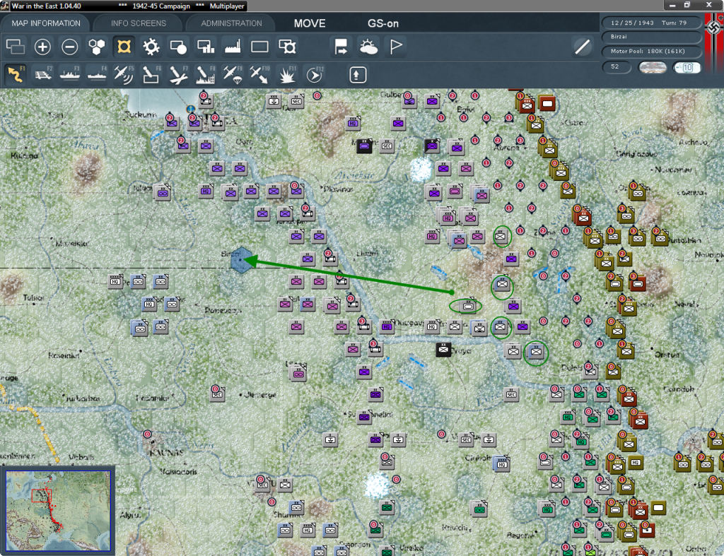Click the rectangle with circle icon
Viewport: 724px width, 556px height.
pos(178,47)
